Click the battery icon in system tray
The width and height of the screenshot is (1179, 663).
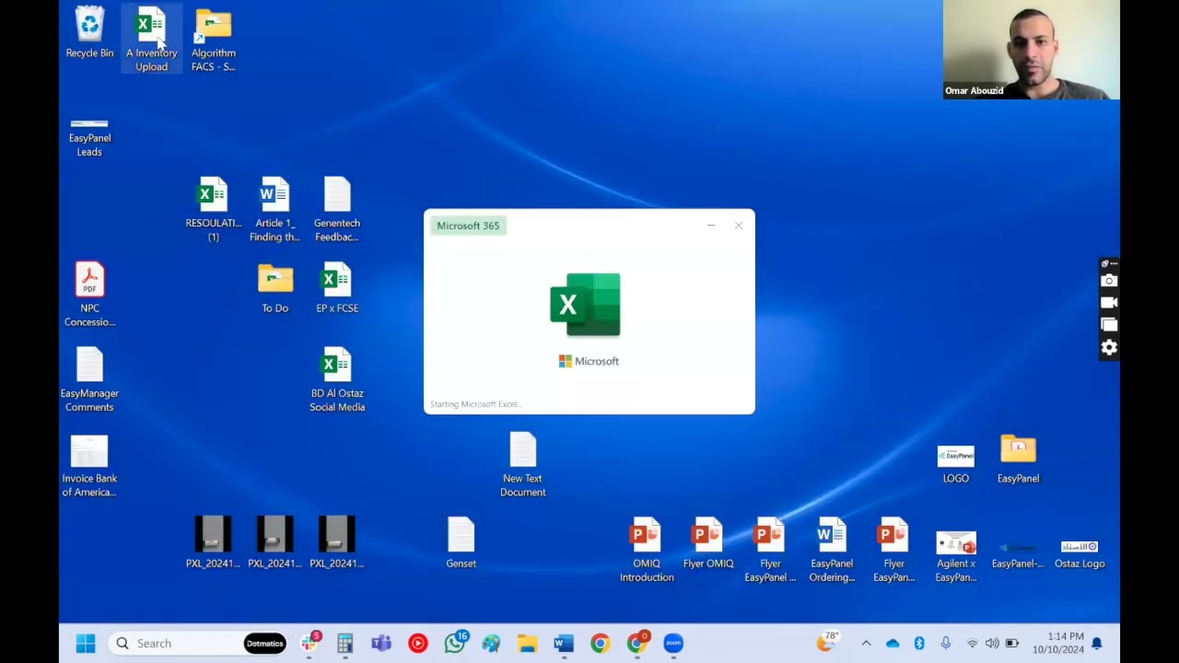point(1011,644)
